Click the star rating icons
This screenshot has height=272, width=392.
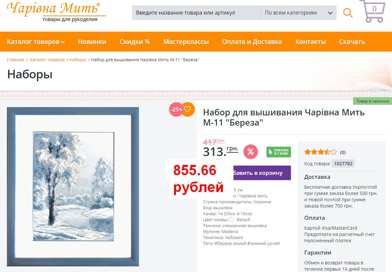(320, 152)
